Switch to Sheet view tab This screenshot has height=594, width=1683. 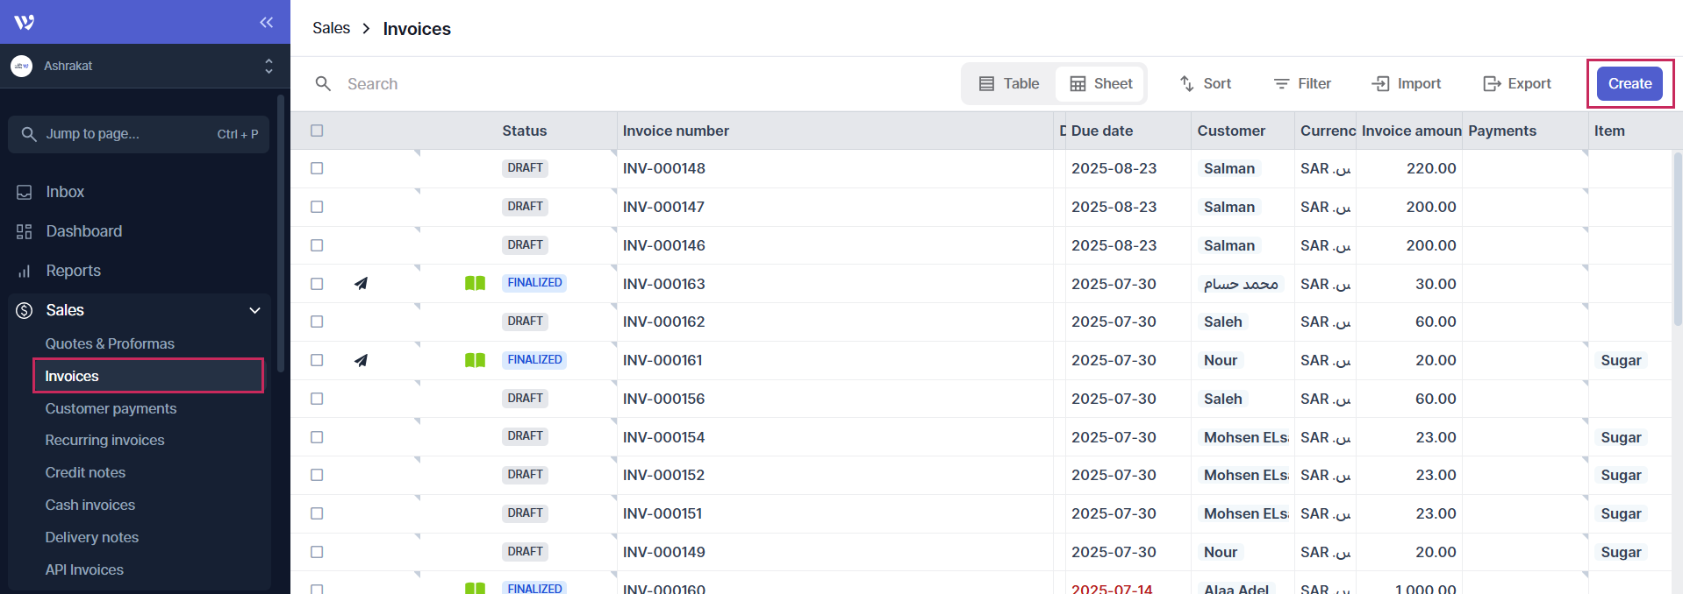pyautogui.click(x=1100, y=83)
